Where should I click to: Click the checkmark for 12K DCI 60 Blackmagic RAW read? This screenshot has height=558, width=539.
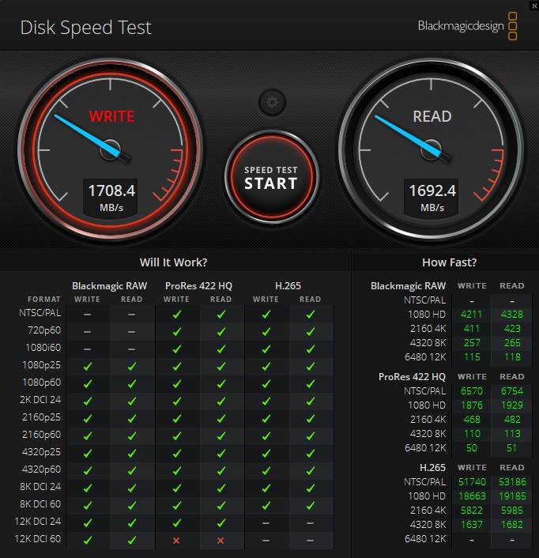[x=132, y=540]
